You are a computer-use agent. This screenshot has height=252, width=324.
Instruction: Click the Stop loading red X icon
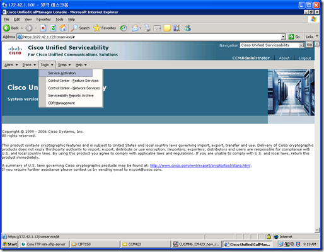pyautogui.click(x=43, y=28)
